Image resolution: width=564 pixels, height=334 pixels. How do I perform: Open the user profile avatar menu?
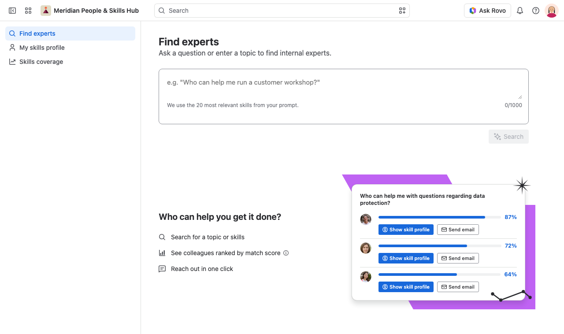coord(552,11)
